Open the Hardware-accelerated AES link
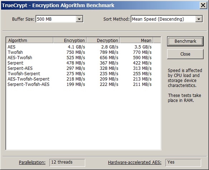The image size is (209, 170). tap(135, 163)
